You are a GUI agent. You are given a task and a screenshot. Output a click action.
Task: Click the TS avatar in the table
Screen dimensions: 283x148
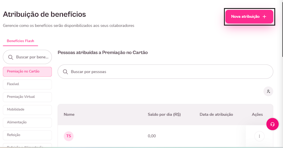pyautogui.click(x=69, y=136)
